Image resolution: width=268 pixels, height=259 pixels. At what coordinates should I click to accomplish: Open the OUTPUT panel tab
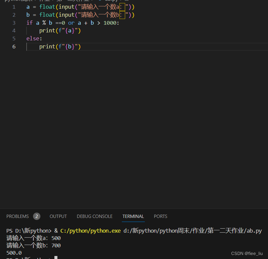(x=58, y=216)
